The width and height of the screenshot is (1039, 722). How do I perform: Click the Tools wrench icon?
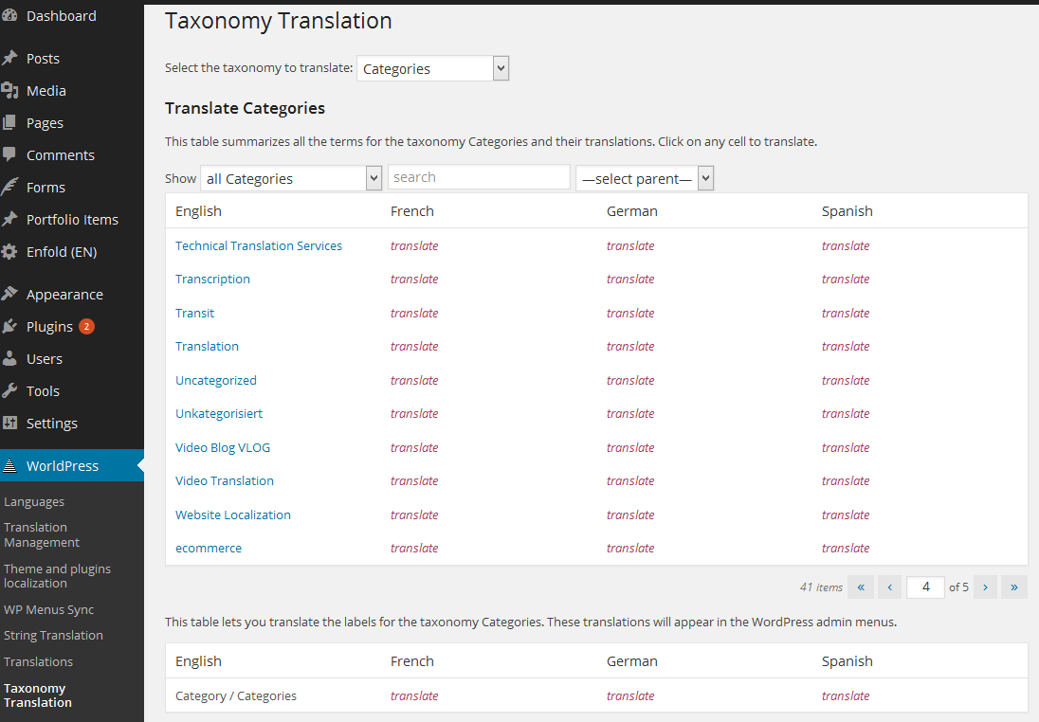[x=9, y=390]
